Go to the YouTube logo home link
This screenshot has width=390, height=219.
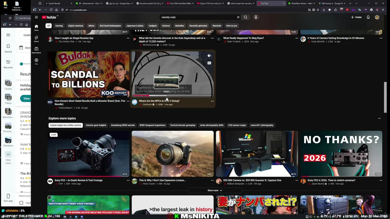pyautogui.click(x=49, y=17)
